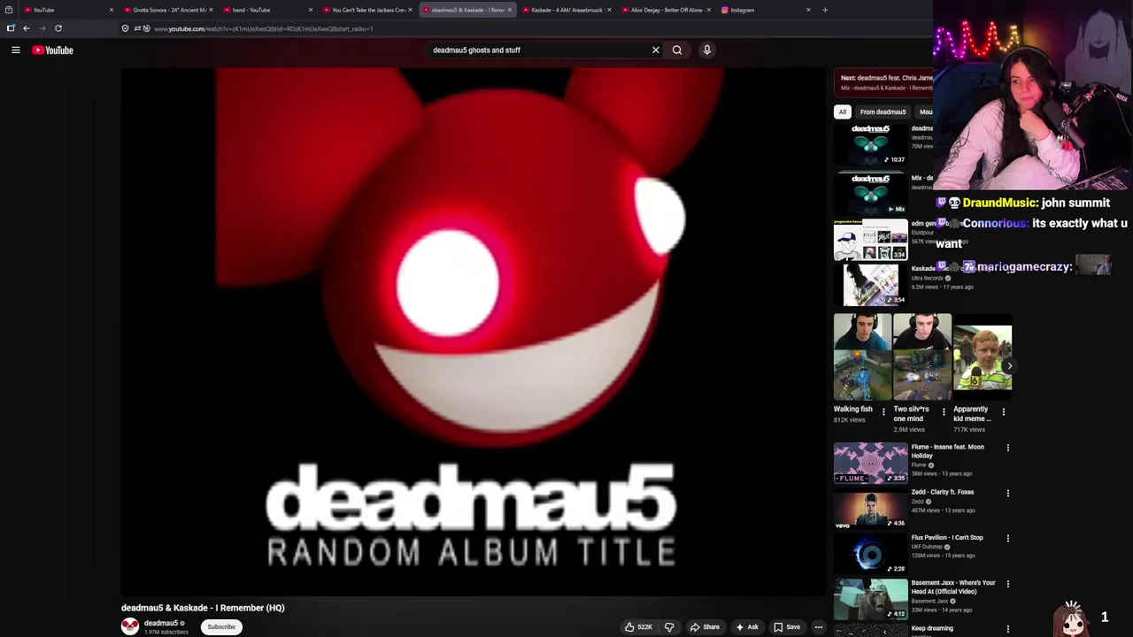Click the address bar URL
The height and width of the screenshot is (637, 1133).
pyautogui.click(x=263, y=28)
